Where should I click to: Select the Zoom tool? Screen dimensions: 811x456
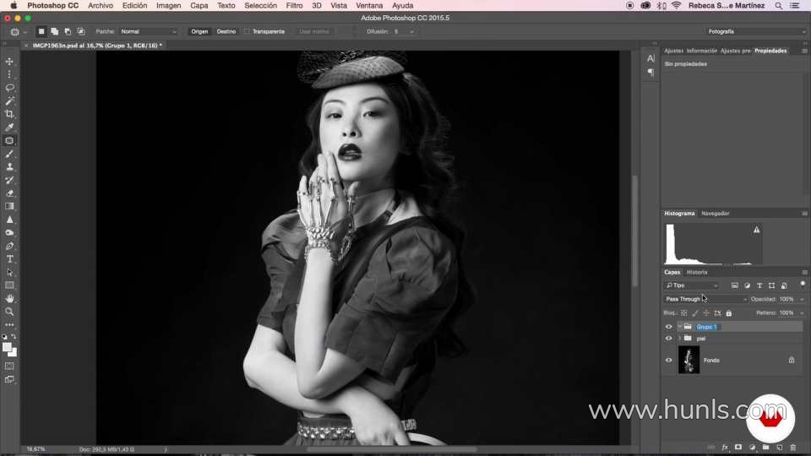[x=9, y=312]
